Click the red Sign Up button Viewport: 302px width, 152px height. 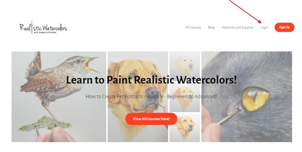point(284,27)
